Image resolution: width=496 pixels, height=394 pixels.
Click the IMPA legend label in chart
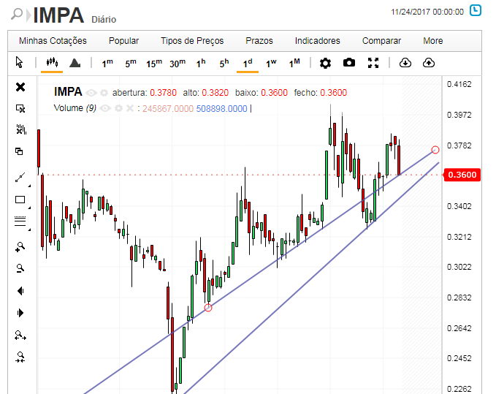[x=68, y=92]
